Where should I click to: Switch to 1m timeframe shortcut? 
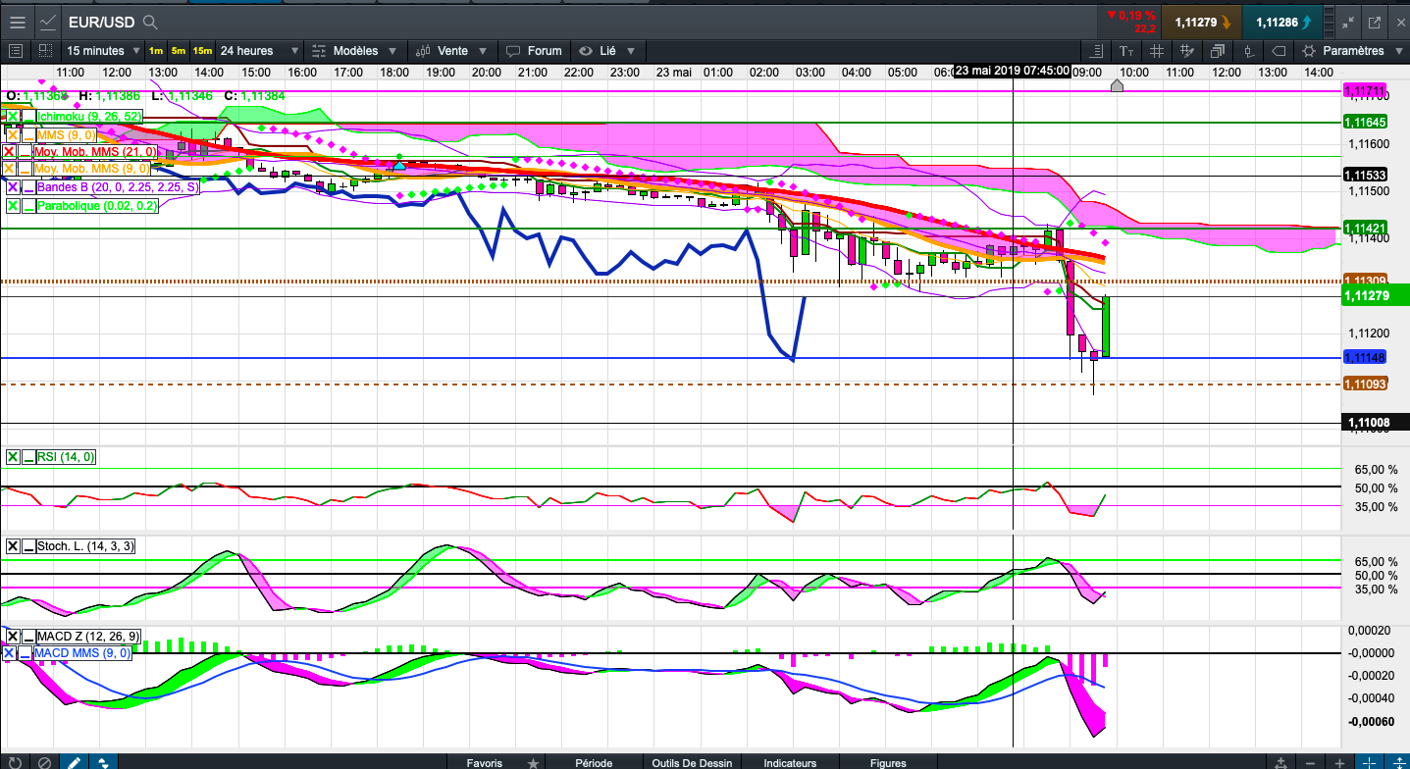point(156,51)
